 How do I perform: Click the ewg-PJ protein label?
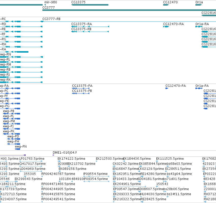[x=8, y=126]
